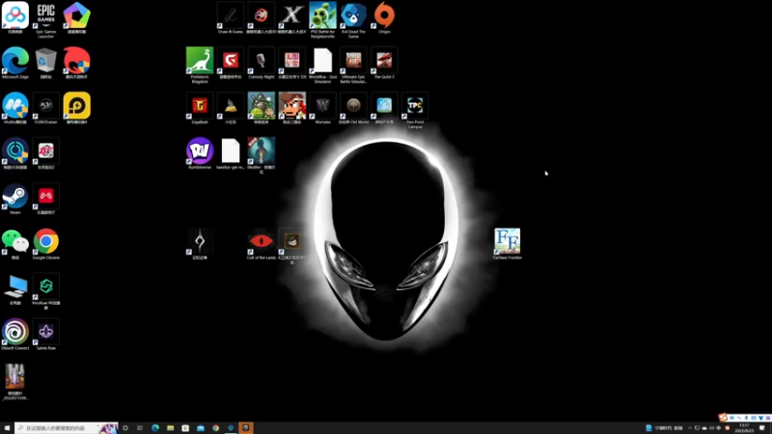The width and height of the screenshot is (772, 434).
Task: Open the WorldBox God Simulator file
Action: pyautogui.click(x=322, y=65)
